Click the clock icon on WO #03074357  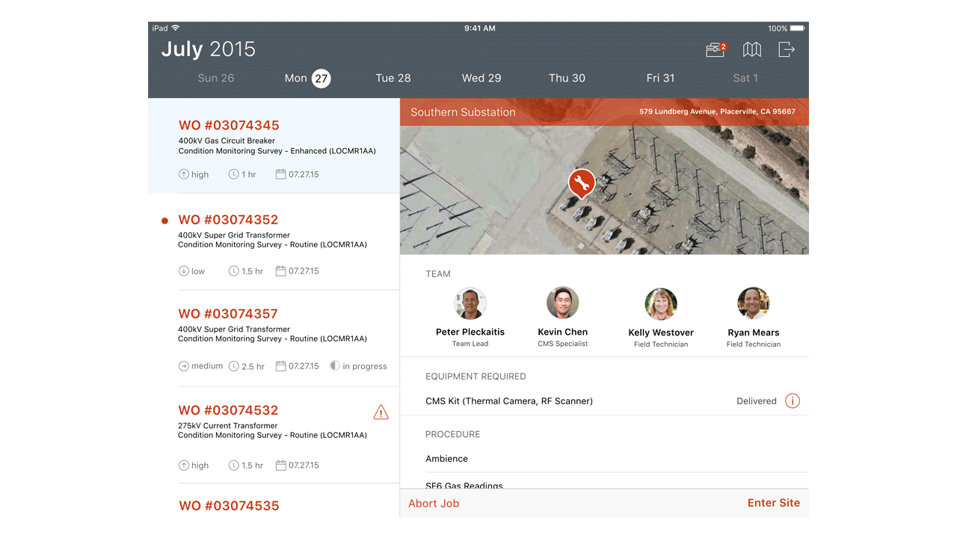[234, 366]
